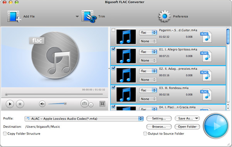
Task: Click the Open Folder button
Action: [x=187, y=127]
